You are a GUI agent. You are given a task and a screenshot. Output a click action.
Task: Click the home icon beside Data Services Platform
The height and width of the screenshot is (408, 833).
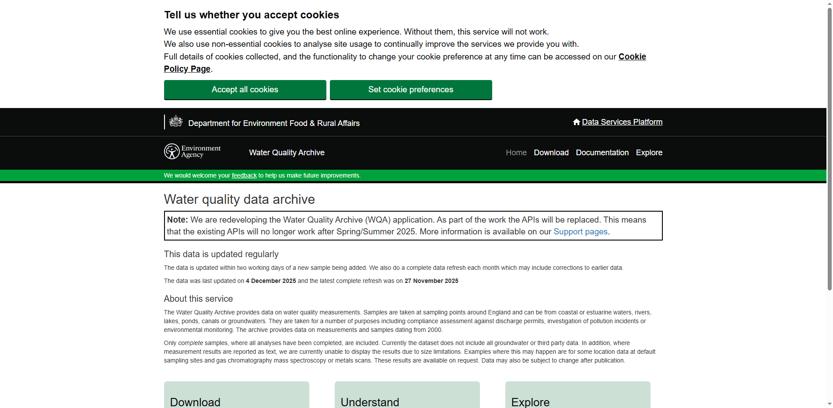[x=576, y=122]
